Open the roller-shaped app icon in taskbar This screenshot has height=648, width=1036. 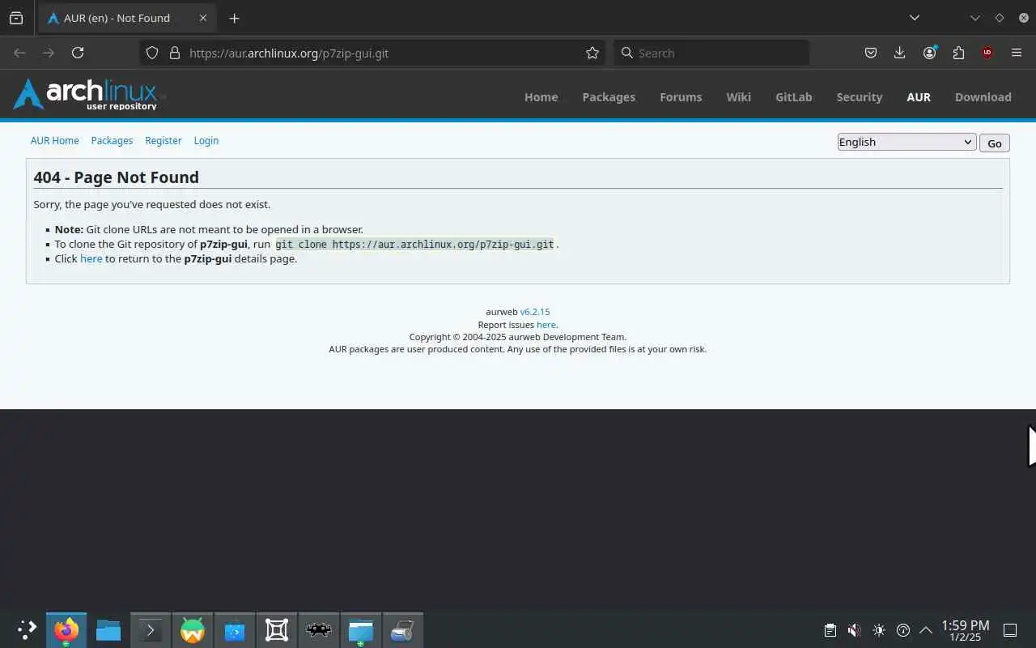[x=403, y=630]
